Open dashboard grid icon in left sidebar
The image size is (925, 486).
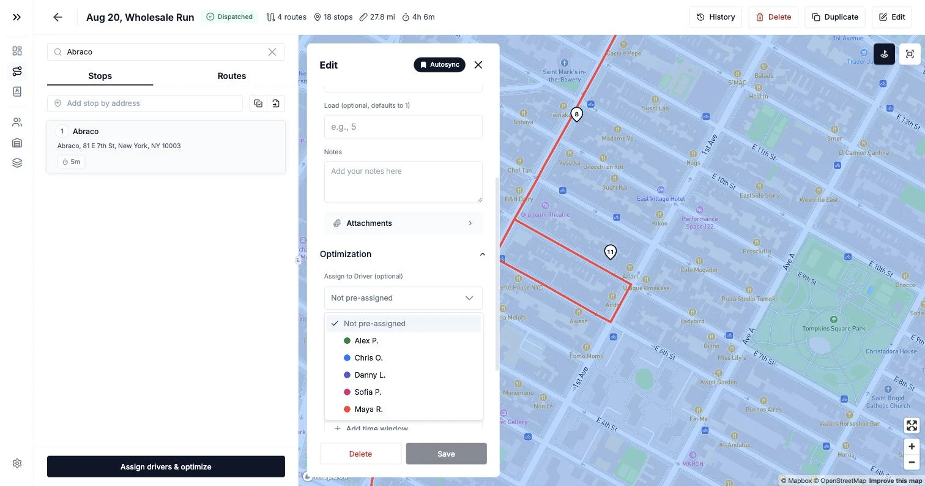17,51
